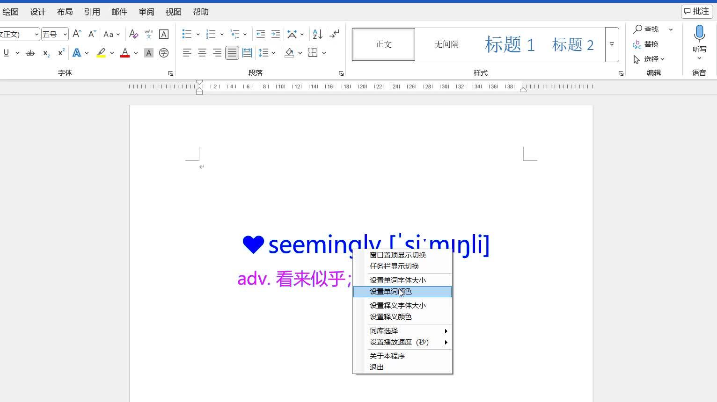The height and width of the screenshot is (402, 717).
Task: Toggle Show/Hide paragraph marks
Action: coord(334,34)
